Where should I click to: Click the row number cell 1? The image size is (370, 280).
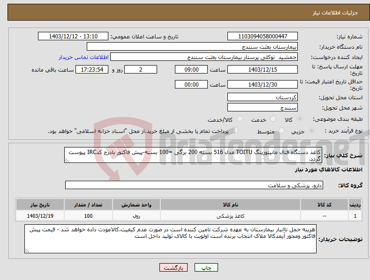[355, 216]
